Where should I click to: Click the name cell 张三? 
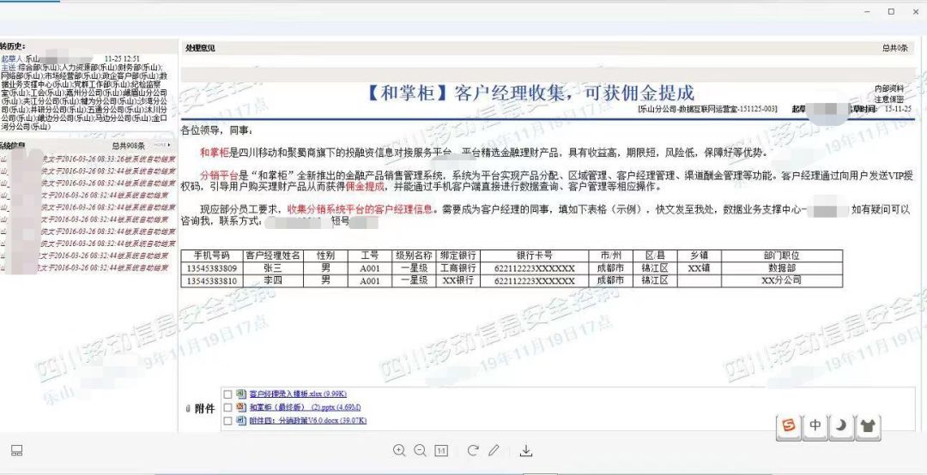pyautogui.click(x=273, y=268)
